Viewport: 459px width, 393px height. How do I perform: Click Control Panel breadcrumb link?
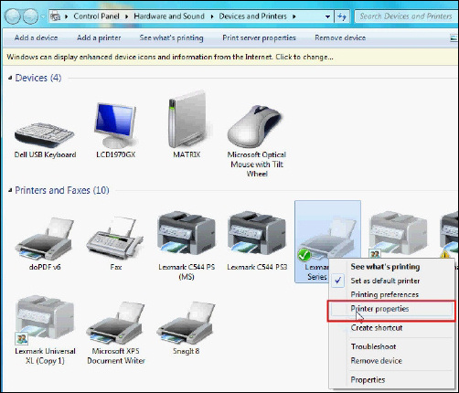coord(96,16)
